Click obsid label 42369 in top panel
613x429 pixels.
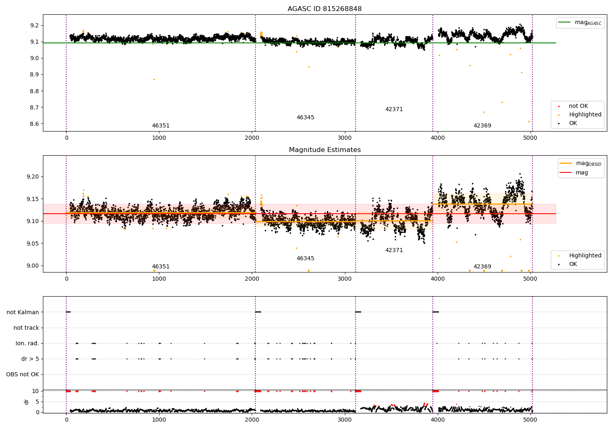click(x=482, y=126)
